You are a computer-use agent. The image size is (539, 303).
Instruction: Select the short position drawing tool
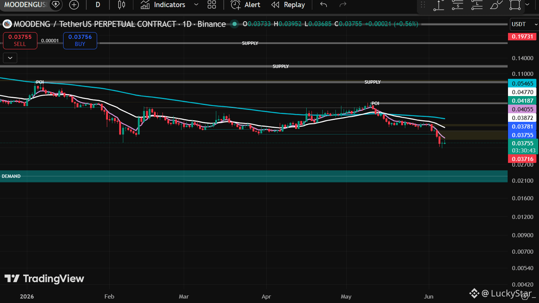(x=458, y=5)
